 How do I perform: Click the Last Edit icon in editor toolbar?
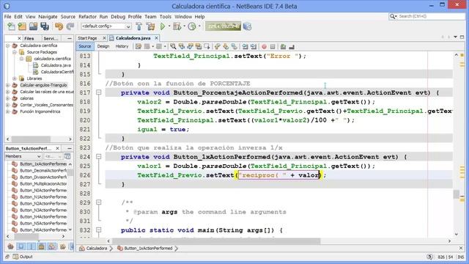(139, 46)
